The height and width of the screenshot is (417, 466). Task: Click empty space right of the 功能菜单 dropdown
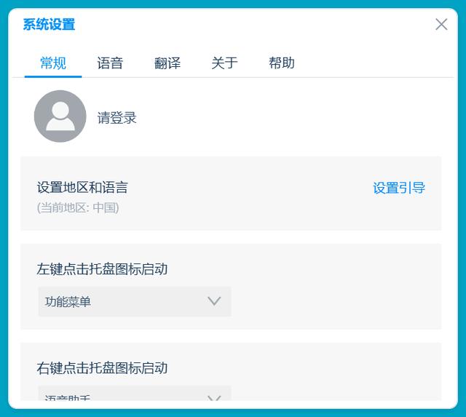pyautogui.click(x=335, y=301)
